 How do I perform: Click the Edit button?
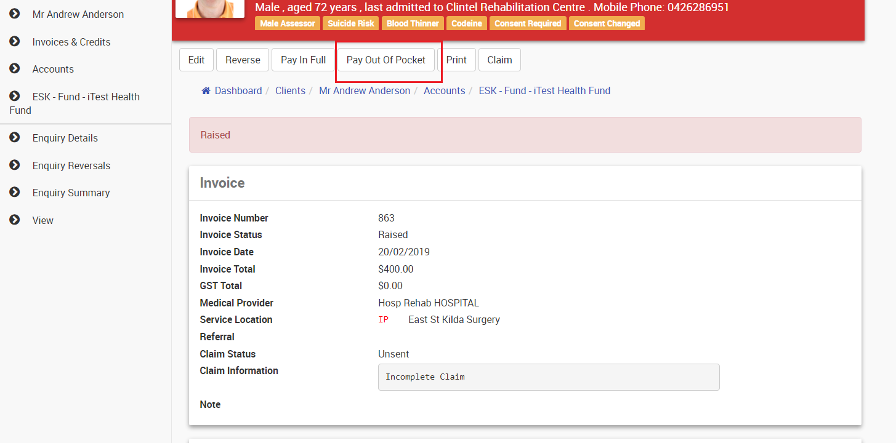tap(196, 60)
